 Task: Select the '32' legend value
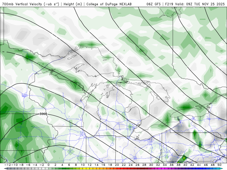click(x=158, y=165)
